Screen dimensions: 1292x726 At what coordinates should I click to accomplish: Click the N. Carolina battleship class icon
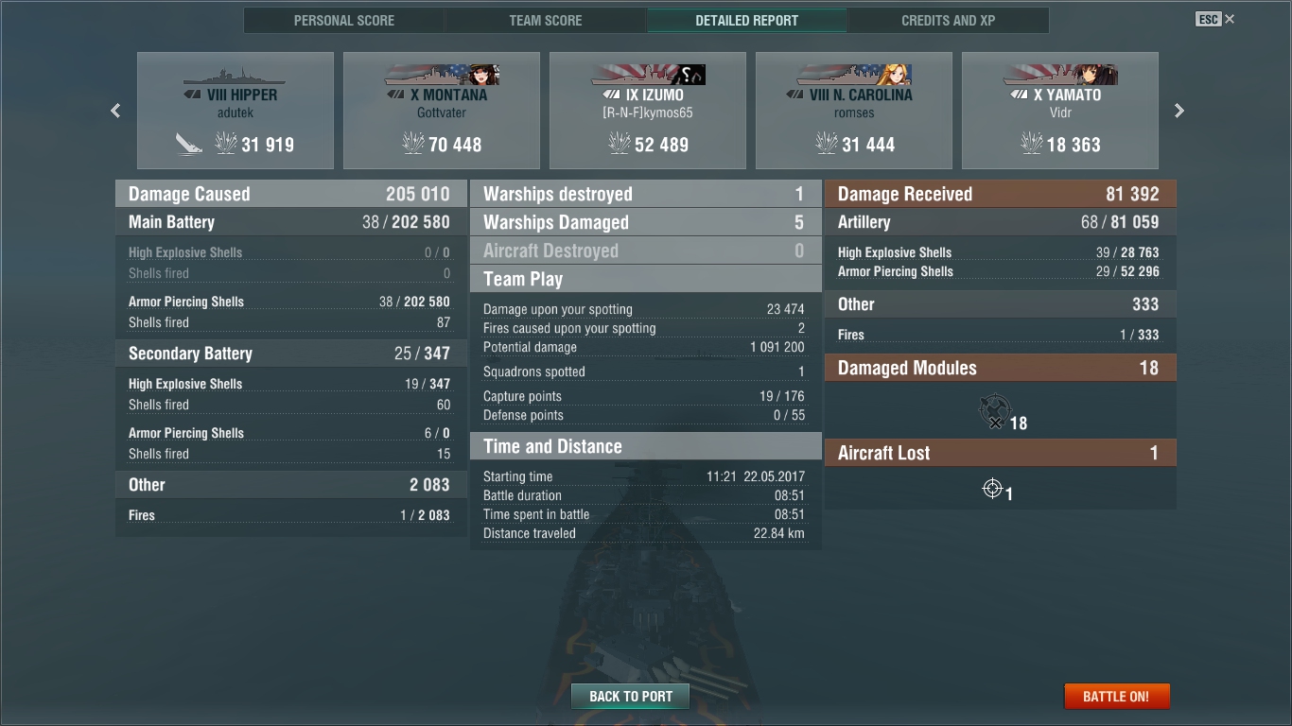(794, 95)
